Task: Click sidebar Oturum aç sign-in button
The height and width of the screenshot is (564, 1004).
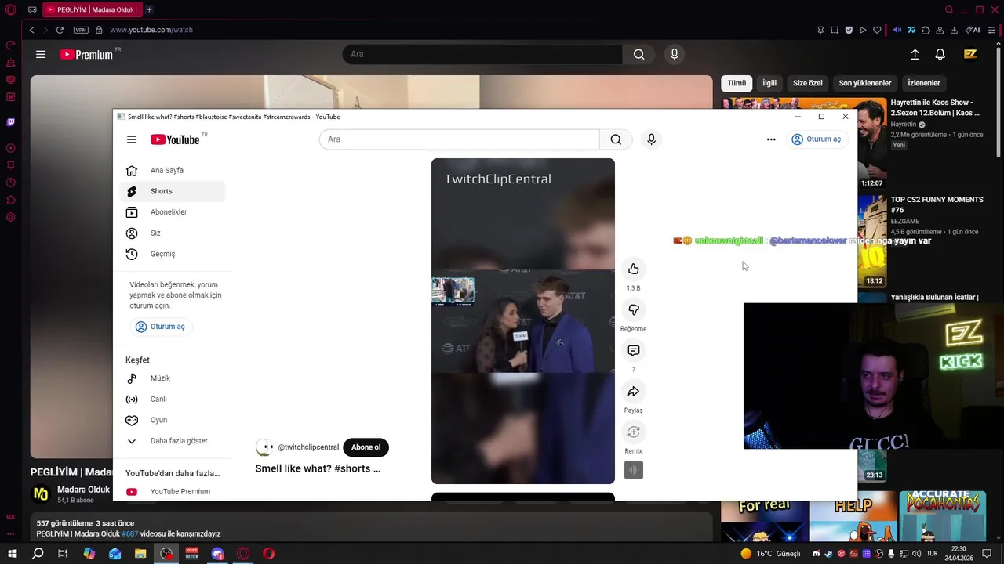Action: pyautogui.click(x=161, y=327)
